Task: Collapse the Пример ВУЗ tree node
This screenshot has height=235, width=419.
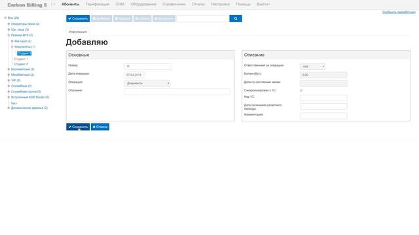Action: tap(9, 35)
